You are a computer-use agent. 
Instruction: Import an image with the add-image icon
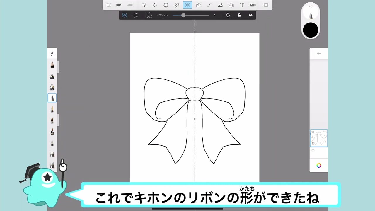[x=220, y=5]
